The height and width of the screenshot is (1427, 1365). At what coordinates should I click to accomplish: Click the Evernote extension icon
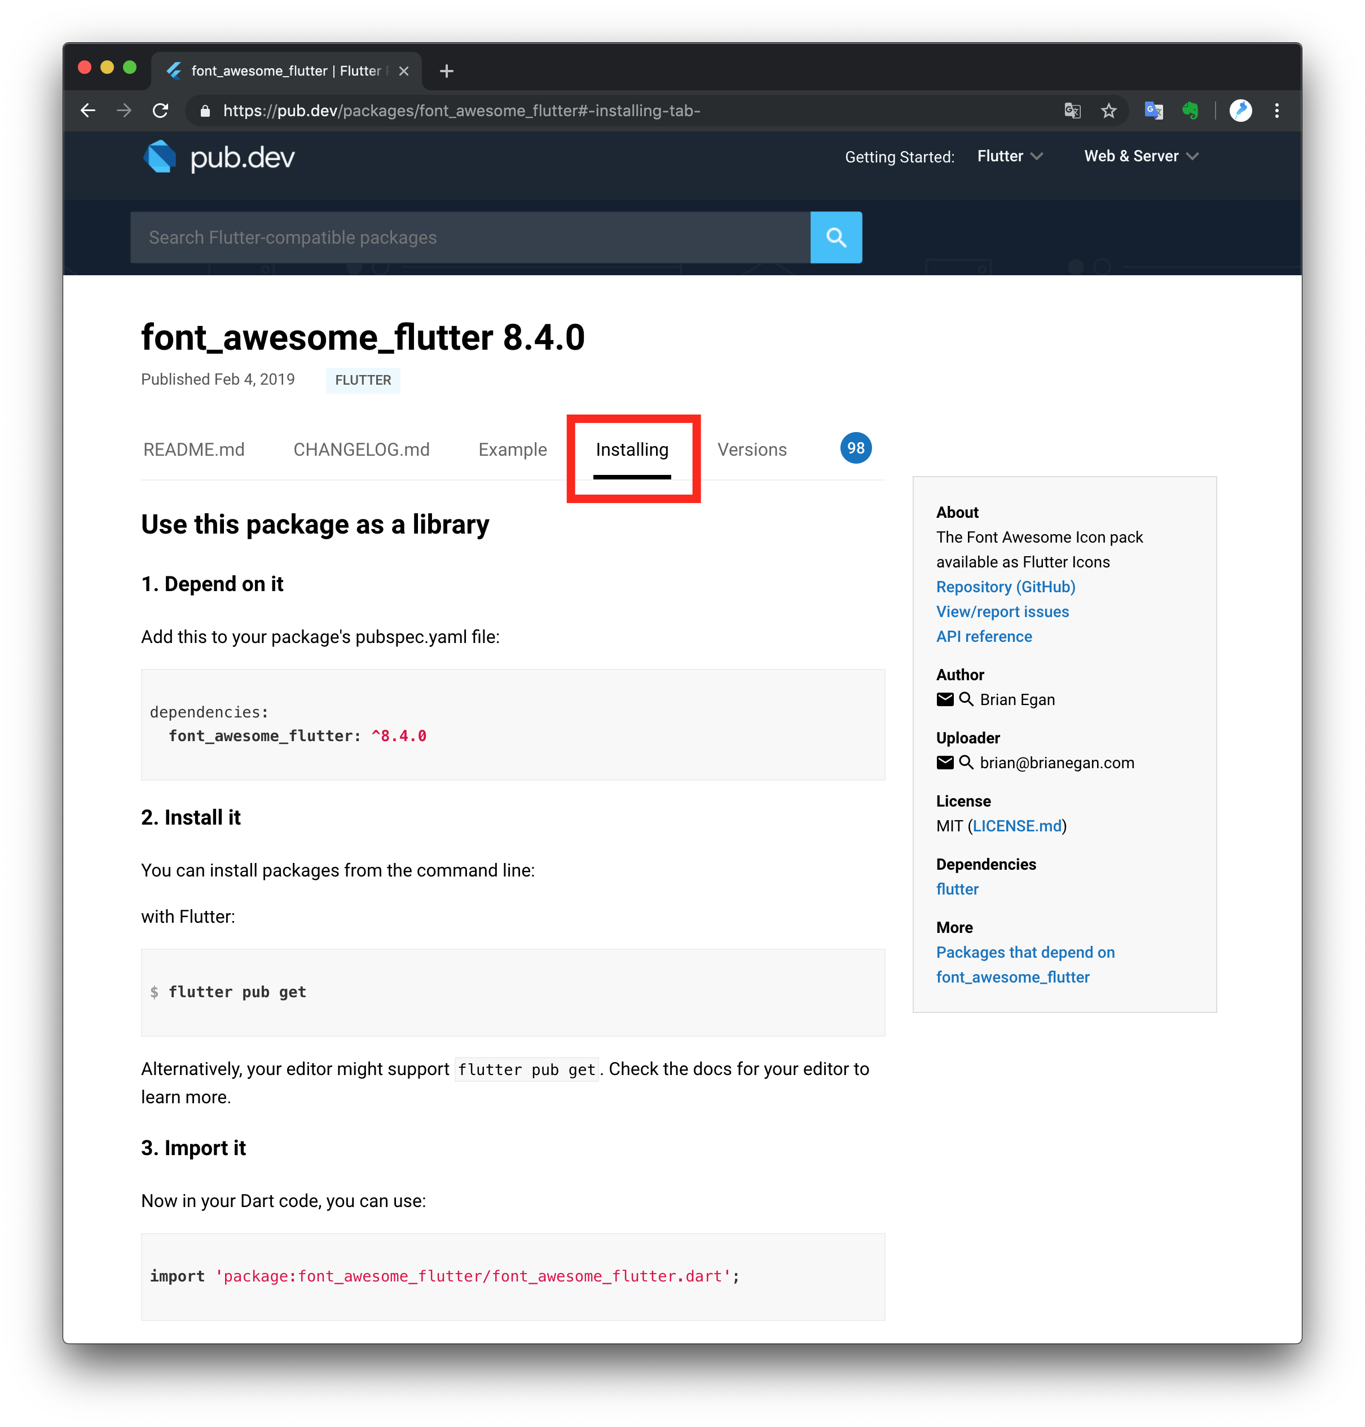pos(1190,111)
